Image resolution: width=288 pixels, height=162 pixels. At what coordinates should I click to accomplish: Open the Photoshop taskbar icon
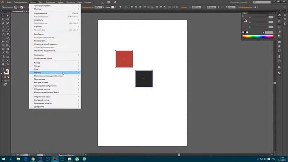coord(48,159)
